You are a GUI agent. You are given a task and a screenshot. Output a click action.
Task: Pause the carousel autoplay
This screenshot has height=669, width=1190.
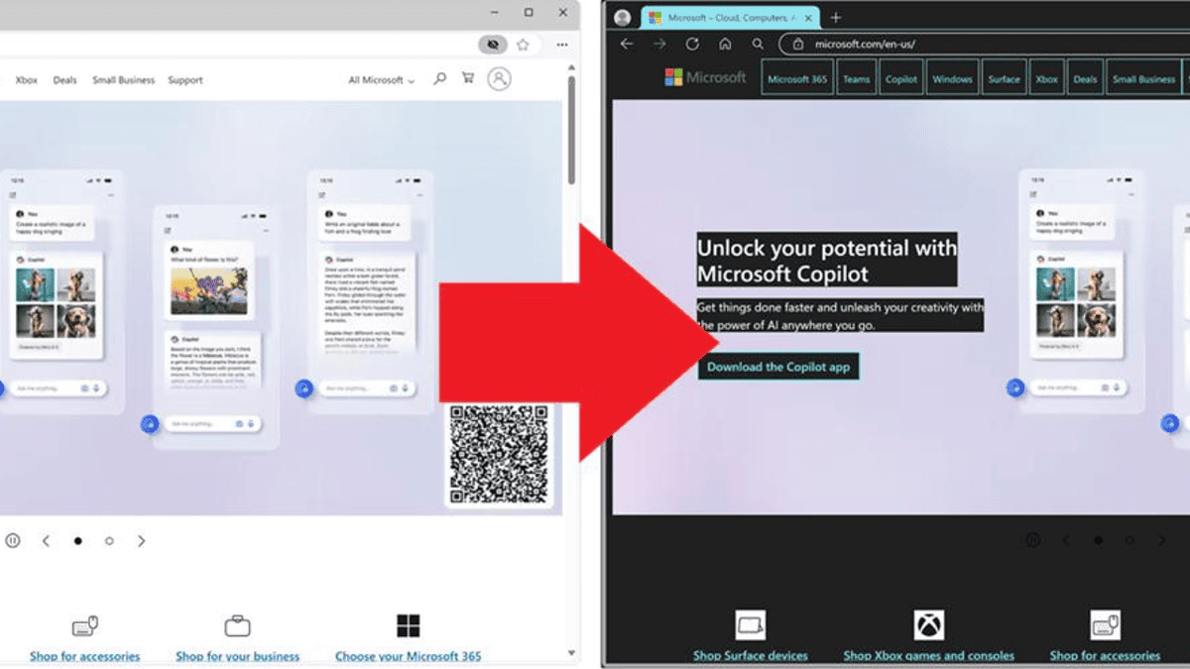click(13, 540)
